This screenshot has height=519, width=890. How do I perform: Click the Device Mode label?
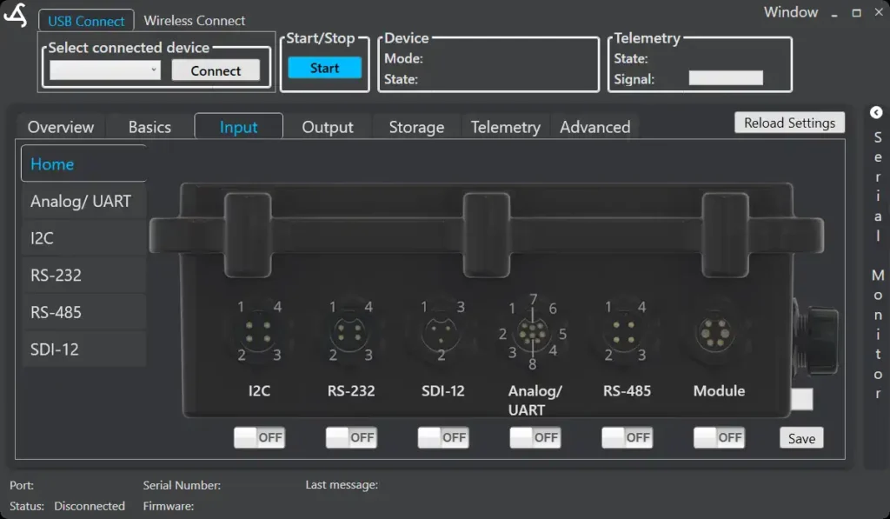(403, 58)
